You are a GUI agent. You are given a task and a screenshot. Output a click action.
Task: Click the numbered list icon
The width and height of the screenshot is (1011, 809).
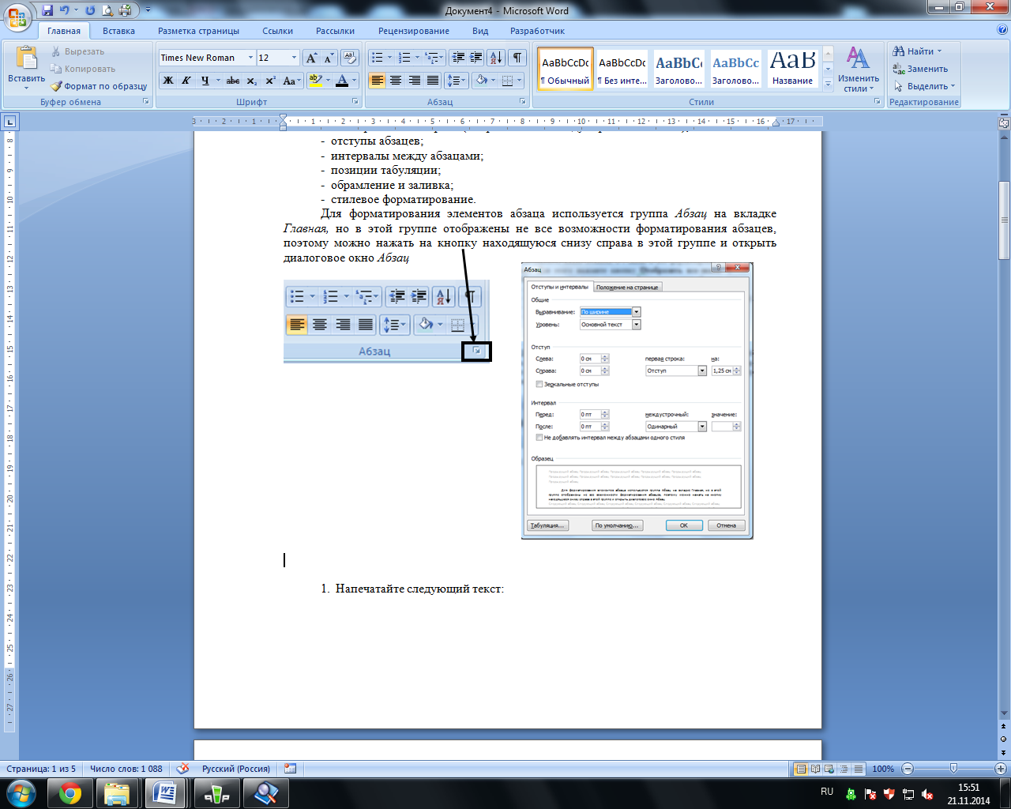pyautogui.click(x=404, y=58)
